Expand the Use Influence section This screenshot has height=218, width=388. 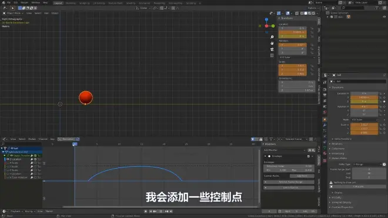pyautogui.click(x=289, y=188)
